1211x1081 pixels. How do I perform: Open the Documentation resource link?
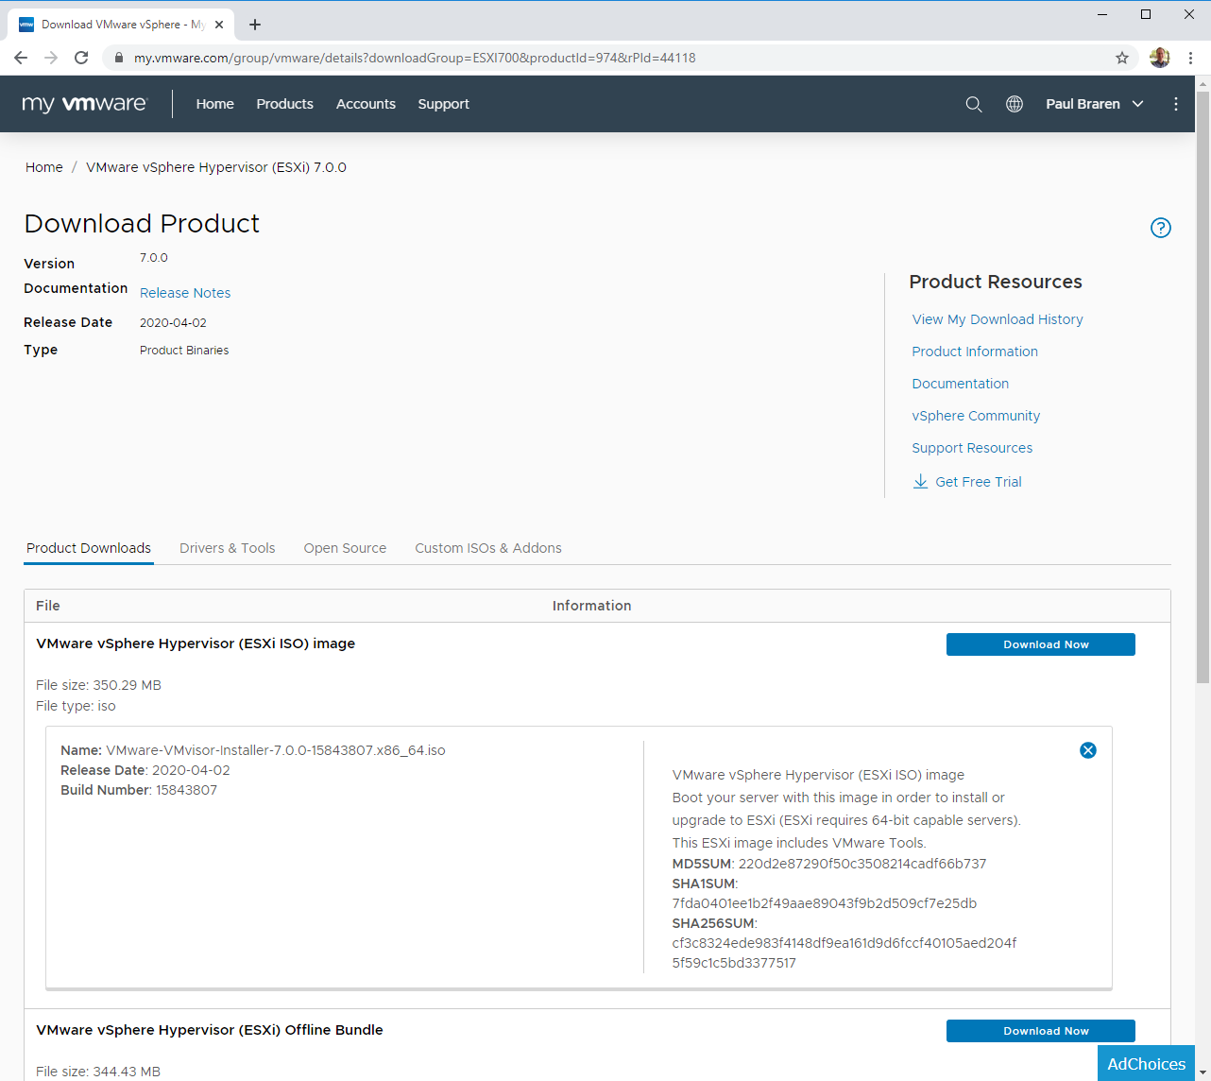click(x=961, y=384)
